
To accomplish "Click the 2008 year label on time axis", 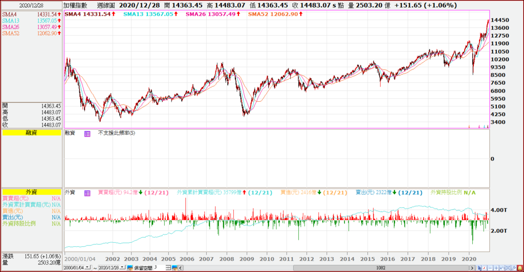I will coord(227,259).
